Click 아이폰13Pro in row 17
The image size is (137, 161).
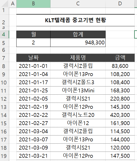(78, 139)
